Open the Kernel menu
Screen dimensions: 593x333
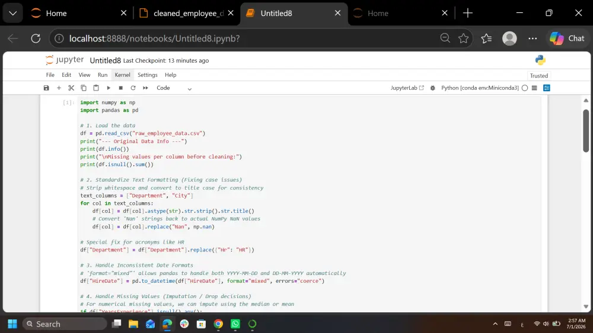coord(123,75)
